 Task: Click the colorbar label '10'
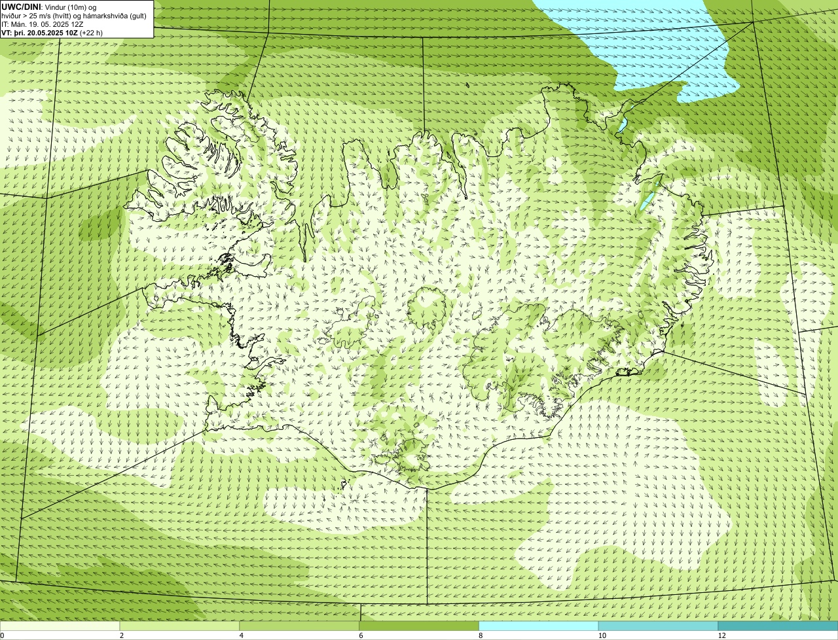(x=601, y=635)
